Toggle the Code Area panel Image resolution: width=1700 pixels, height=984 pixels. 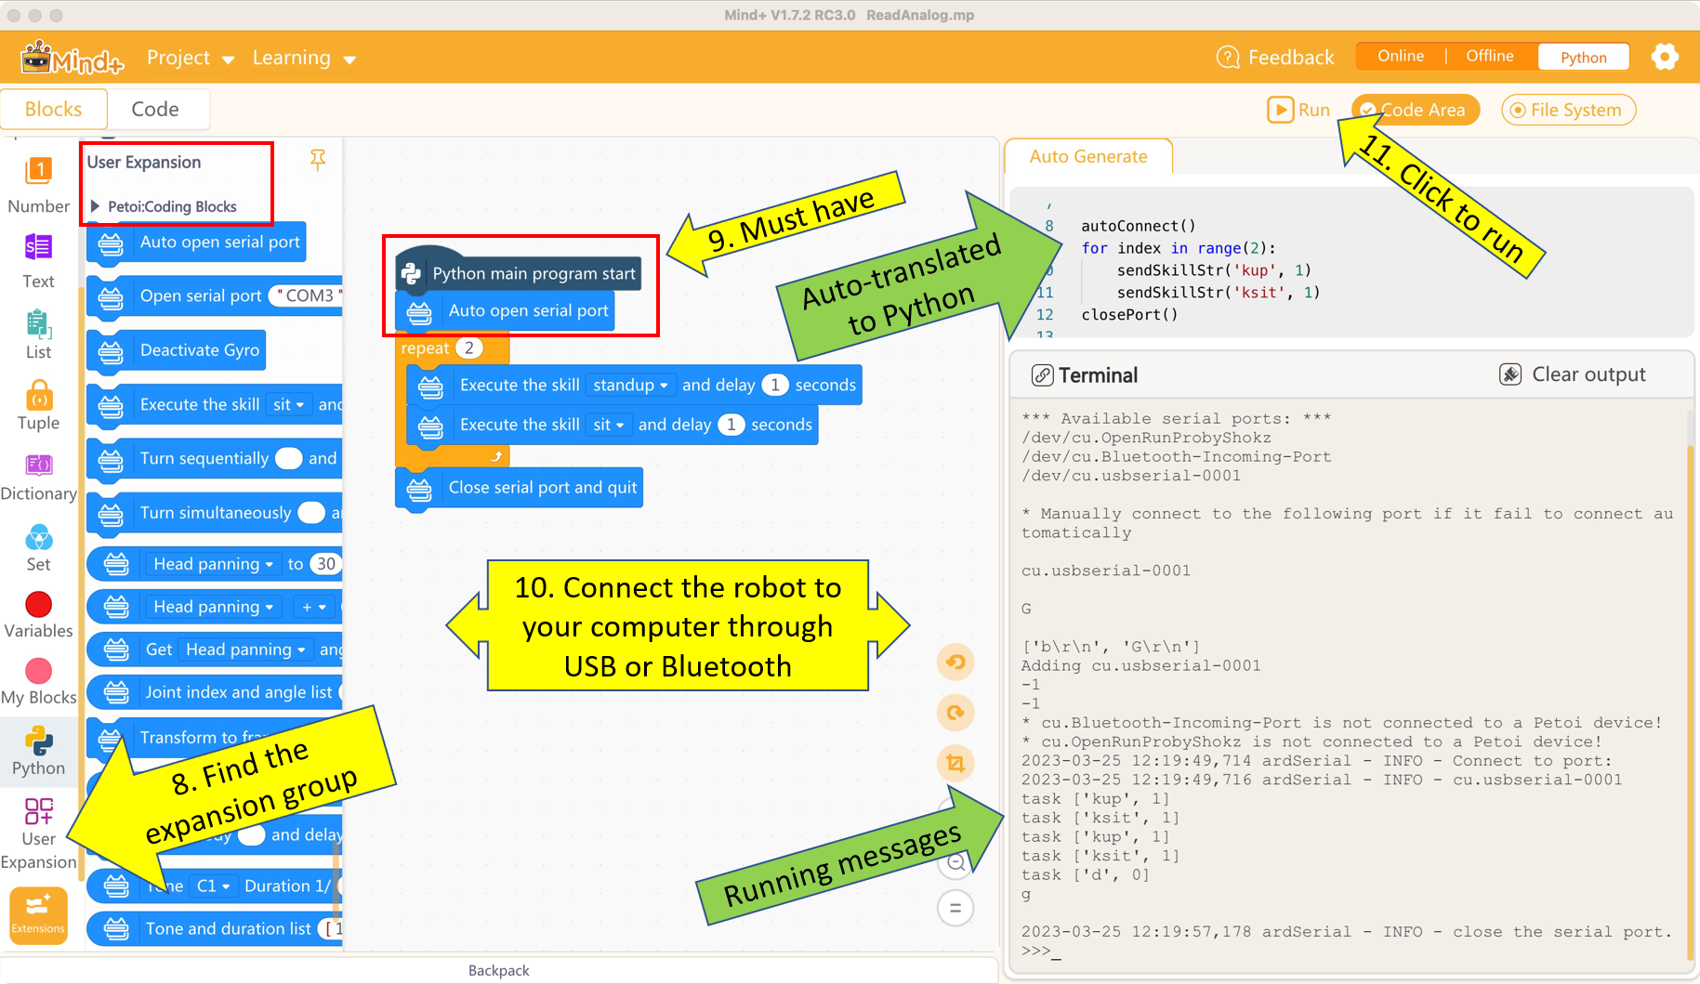pos(1415,110)
